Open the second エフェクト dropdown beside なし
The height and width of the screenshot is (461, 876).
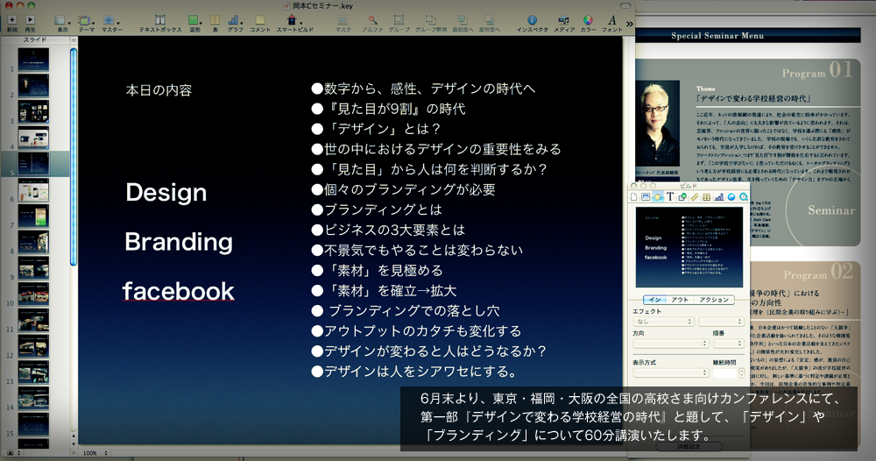pyautogui.click(x=721, y=322)
